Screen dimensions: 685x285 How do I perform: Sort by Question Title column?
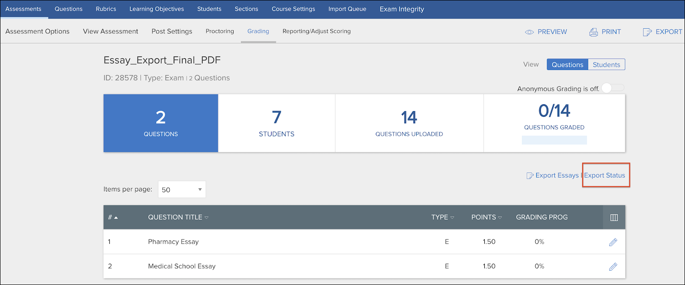(178, 217)
